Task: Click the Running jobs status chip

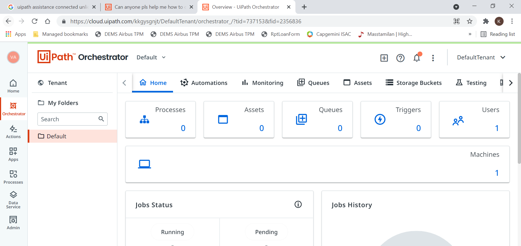Action: (x=172, y=232)
